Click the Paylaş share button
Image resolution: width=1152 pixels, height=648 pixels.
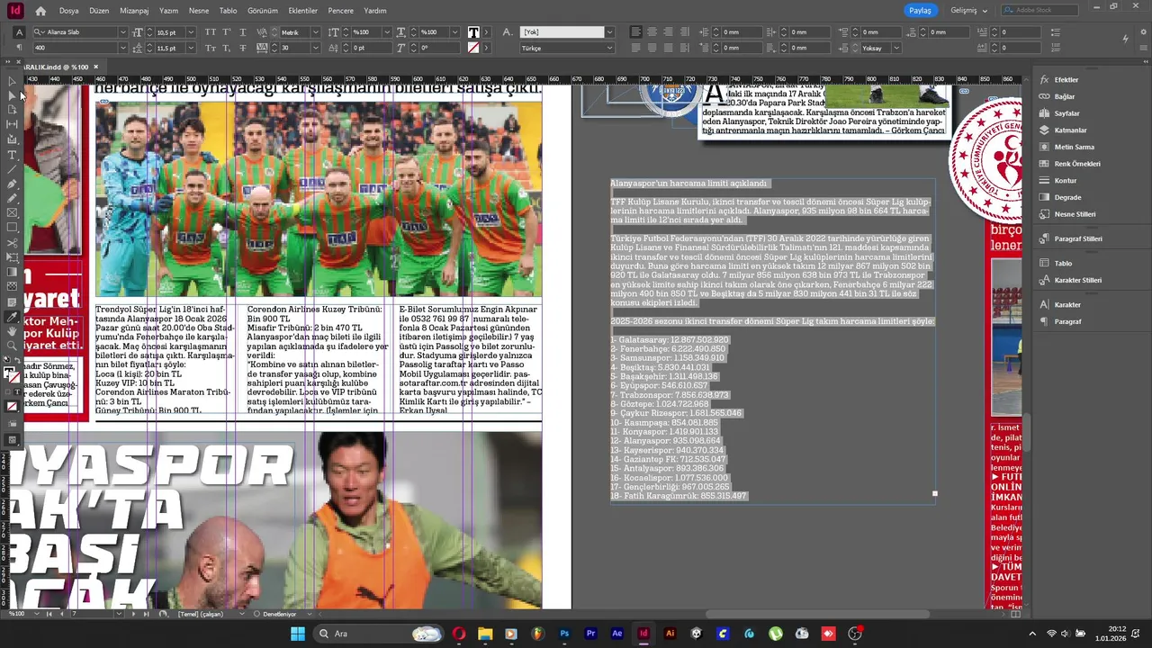click(920, 11)
